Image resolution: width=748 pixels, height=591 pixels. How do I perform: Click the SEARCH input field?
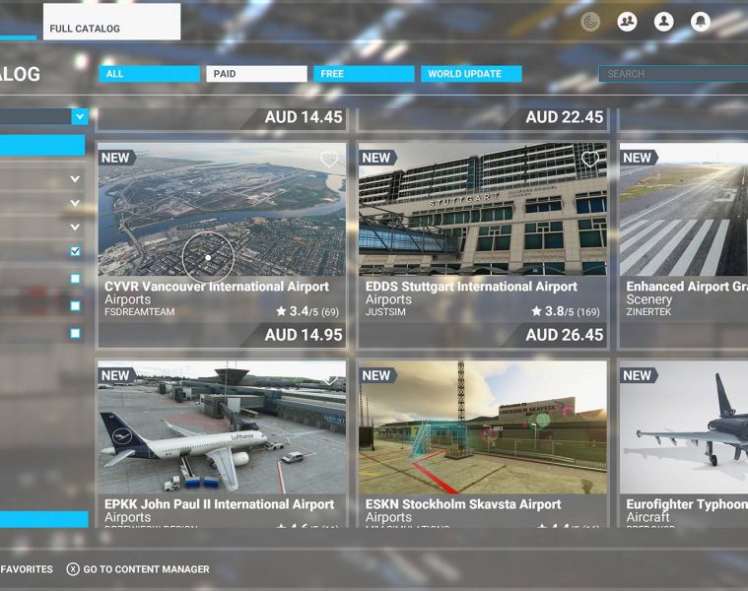[x=673, y=74]
